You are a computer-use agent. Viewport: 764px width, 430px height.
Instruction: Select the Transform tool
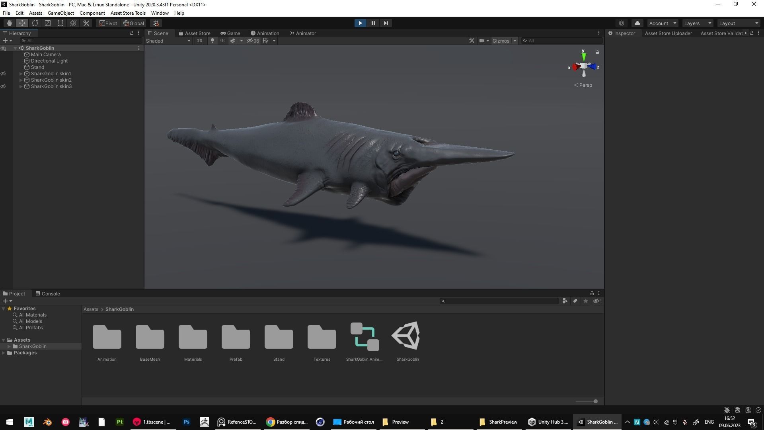pos(73,23)
